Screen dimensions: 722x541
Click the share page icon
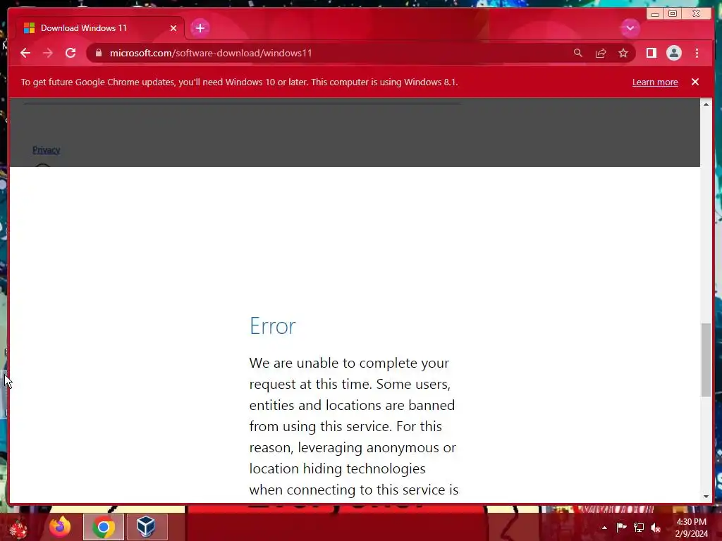[601, 53]
